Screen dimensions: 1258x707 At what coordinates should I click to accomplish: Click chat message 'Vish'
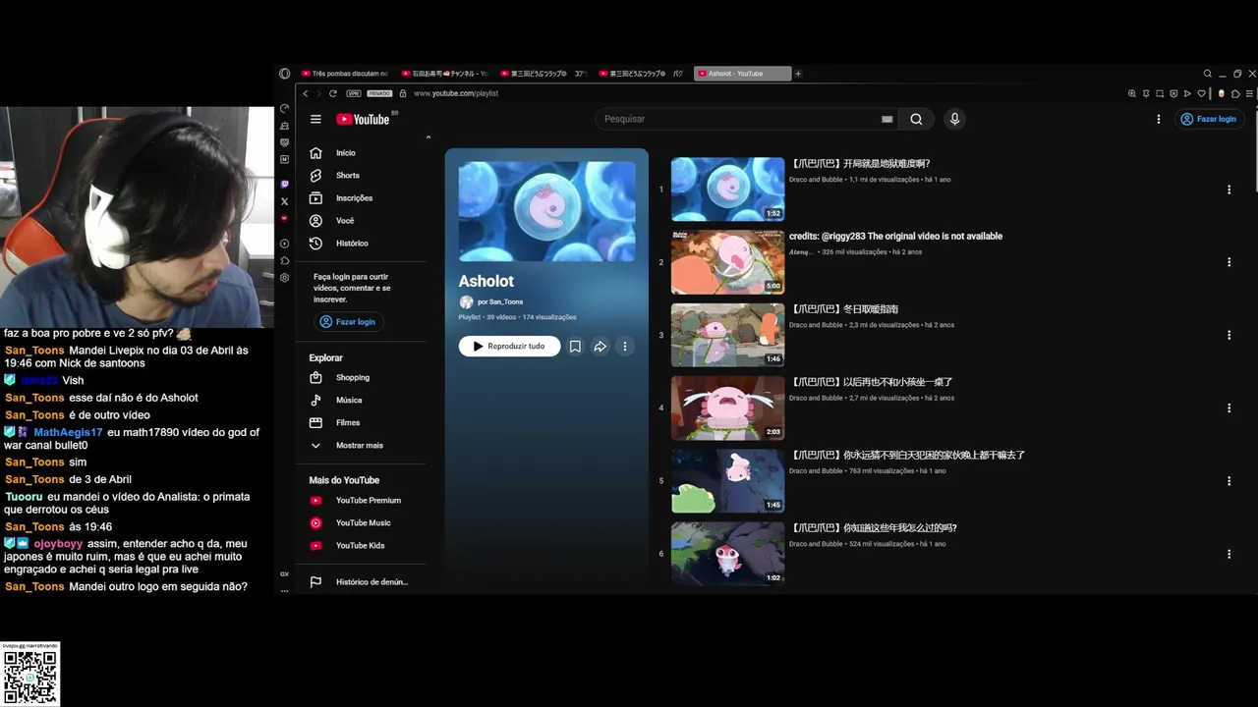tap(73, 381)
